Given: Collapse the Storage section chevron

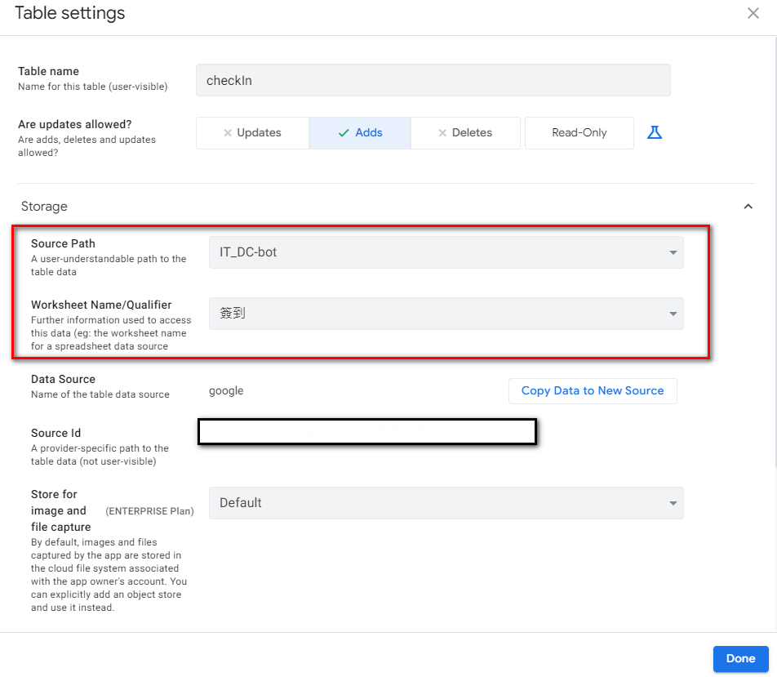Looking at the screenshot, I should [748, 207].
